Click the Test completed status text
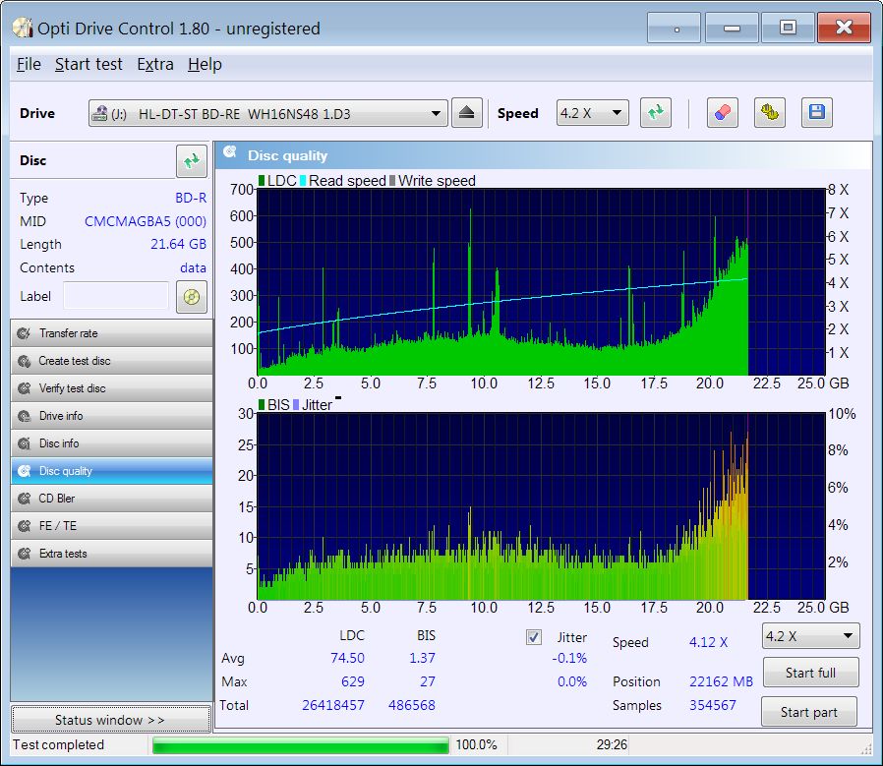Screen dimensions: 883x766 [59, 744]
